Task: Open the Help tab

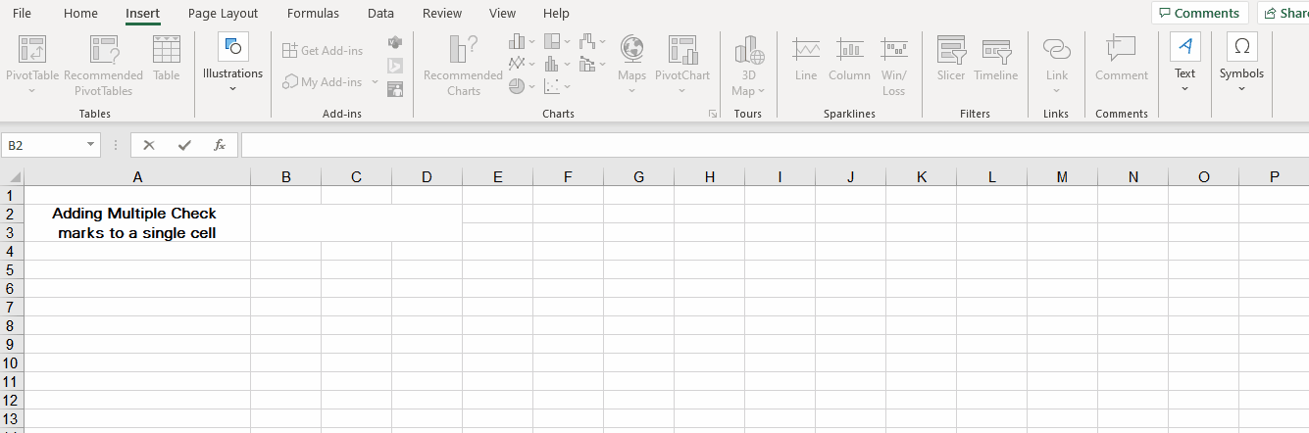Action: (556, 14)
